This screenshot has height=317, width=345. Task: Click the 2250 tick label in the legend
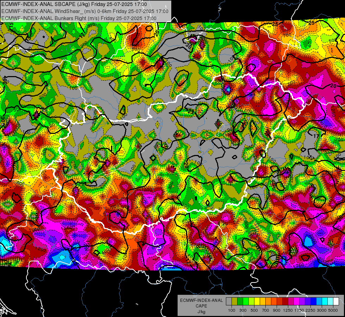tap(311, 310)
